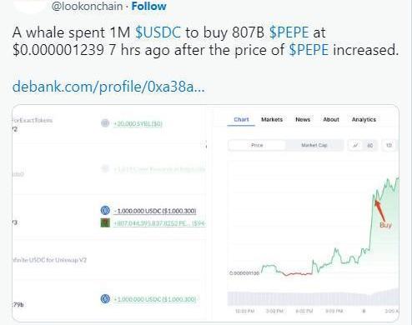The width and height of the screenshot is (412, 325).
Task: Click the PEPE token icon
Action: click(x=105, y=222)
